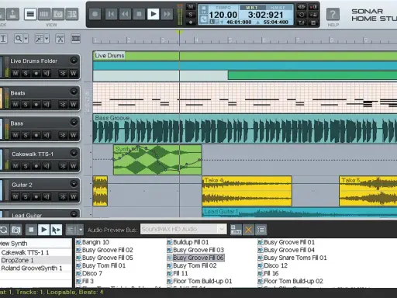Click the audio waveform icon in time display

(x=204, y=19)
